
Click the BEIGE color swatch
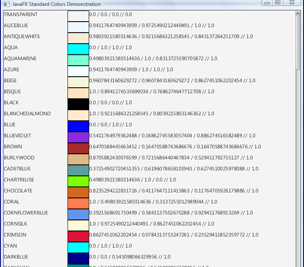(78, 82)
